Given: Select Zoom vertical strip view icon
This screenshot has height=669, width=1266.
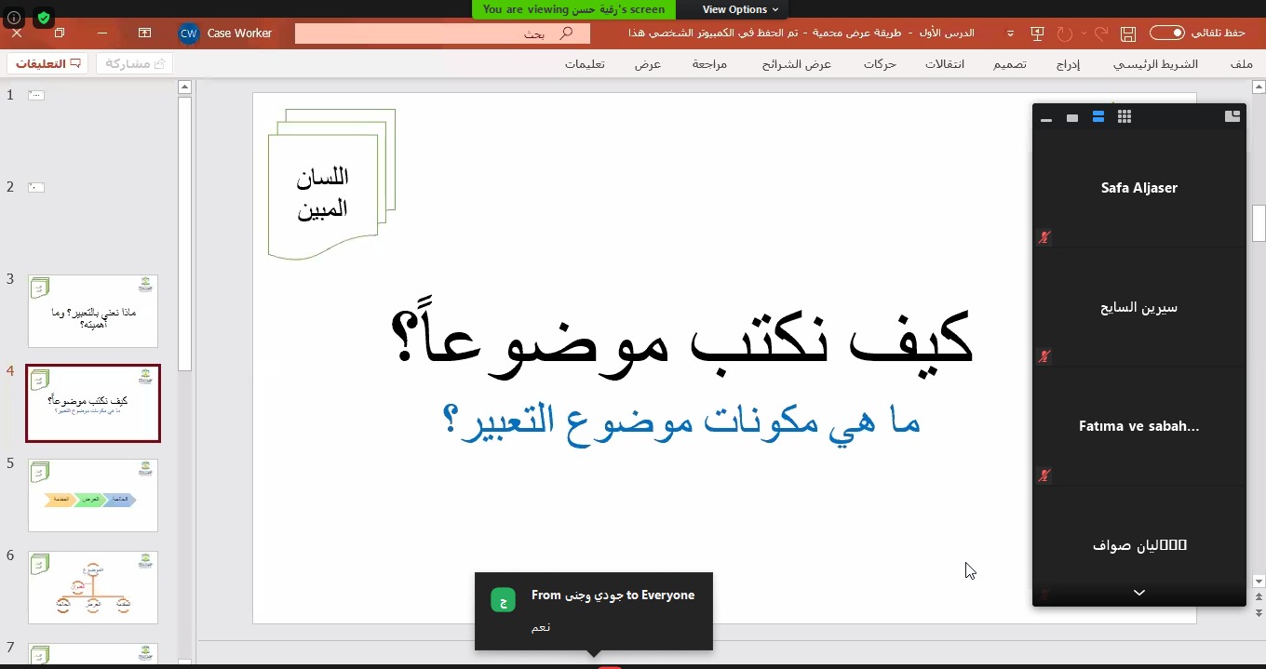Looking at the screenshot, I should pos(1098,117).
